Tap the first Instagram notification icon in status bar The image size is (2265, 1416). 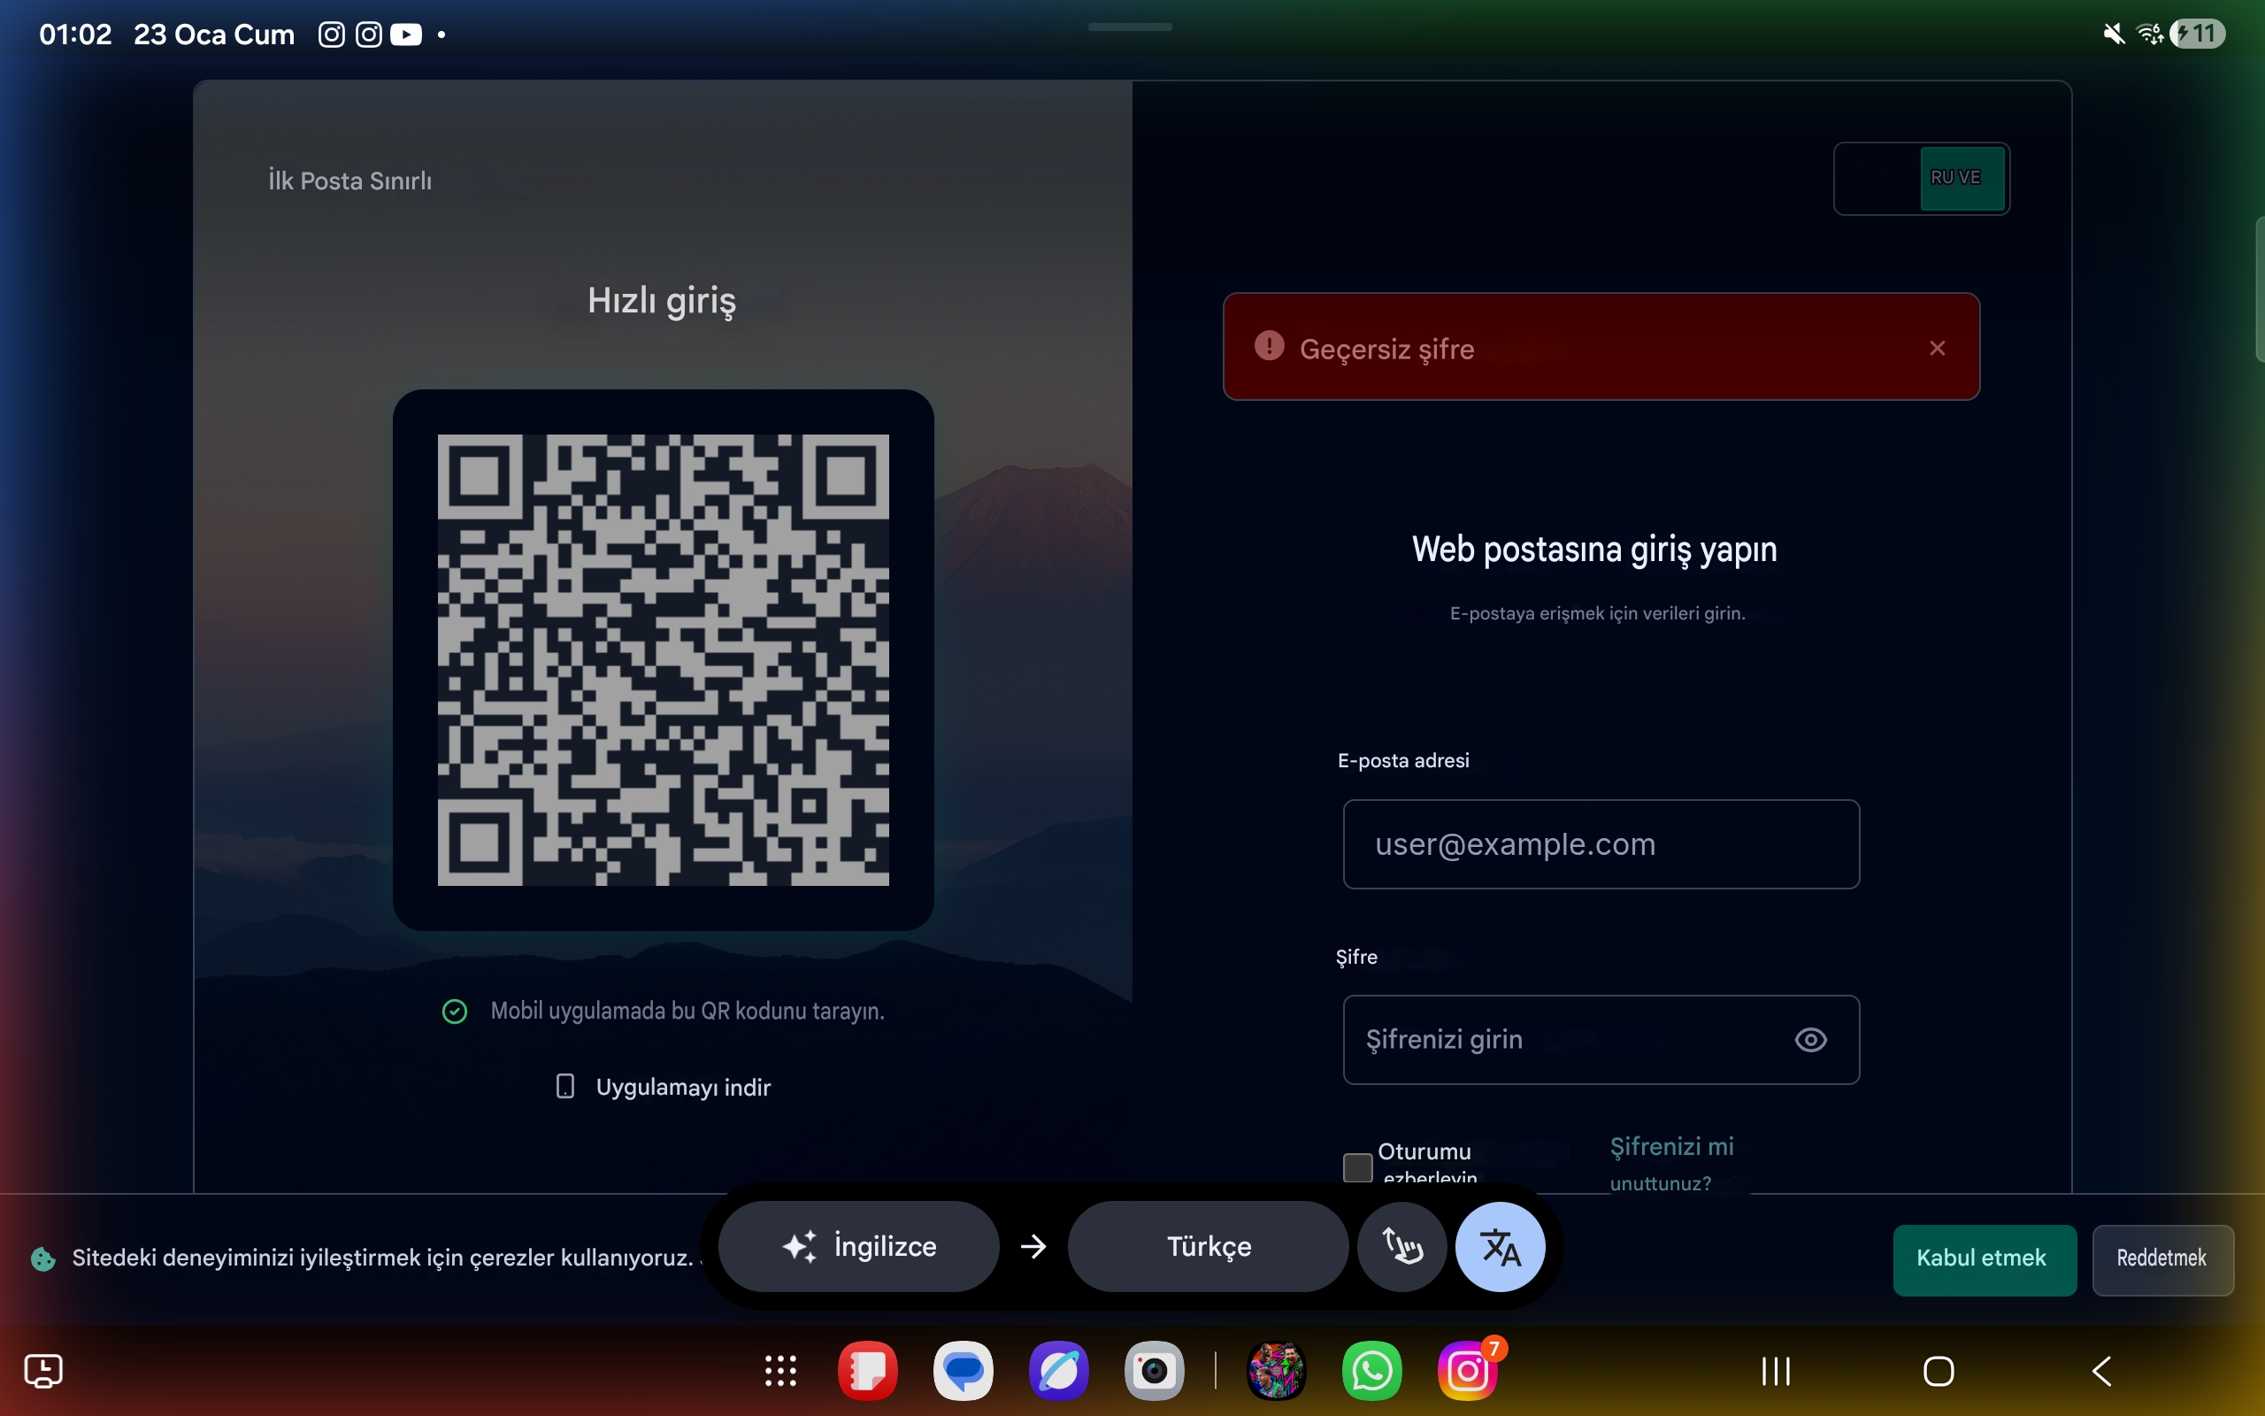(x=331, y=35)
